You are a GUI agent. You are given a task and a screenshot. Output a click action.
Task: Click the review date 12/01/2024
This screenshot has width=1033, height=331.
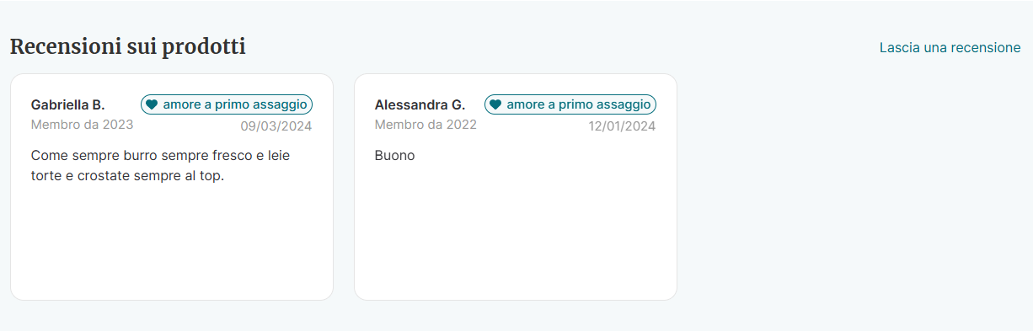622,126
